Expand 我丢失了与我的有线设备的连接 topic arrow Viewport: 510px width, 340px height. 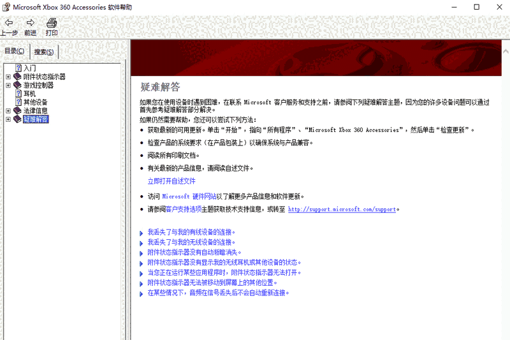pos(141,233)
